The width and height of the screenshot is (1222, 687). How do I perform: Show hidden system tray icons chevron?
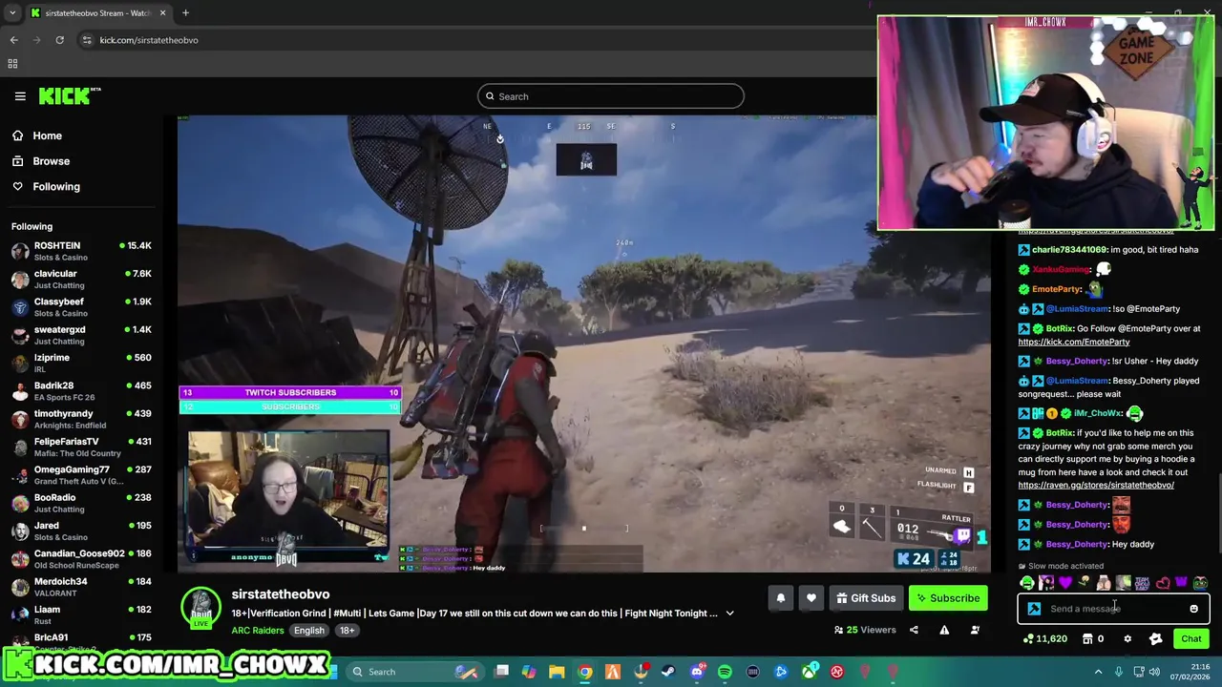click(1098, 672)
